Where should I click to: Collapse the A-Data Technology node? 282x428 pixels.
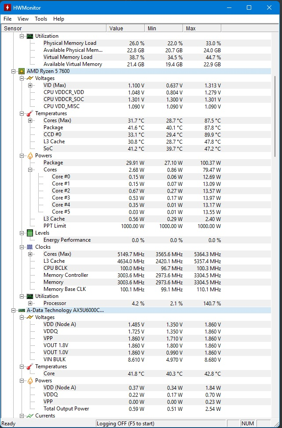click(13, 310)
